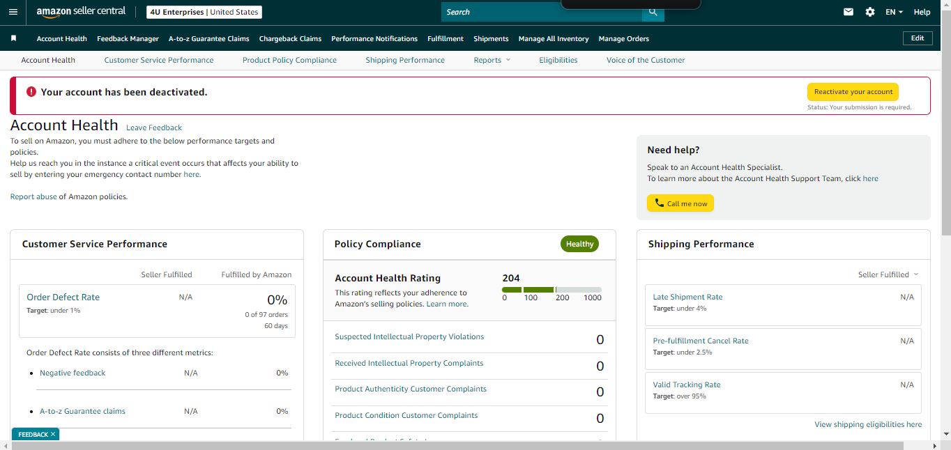Open Manage Orders bookmark

click(x=623, y=38)
